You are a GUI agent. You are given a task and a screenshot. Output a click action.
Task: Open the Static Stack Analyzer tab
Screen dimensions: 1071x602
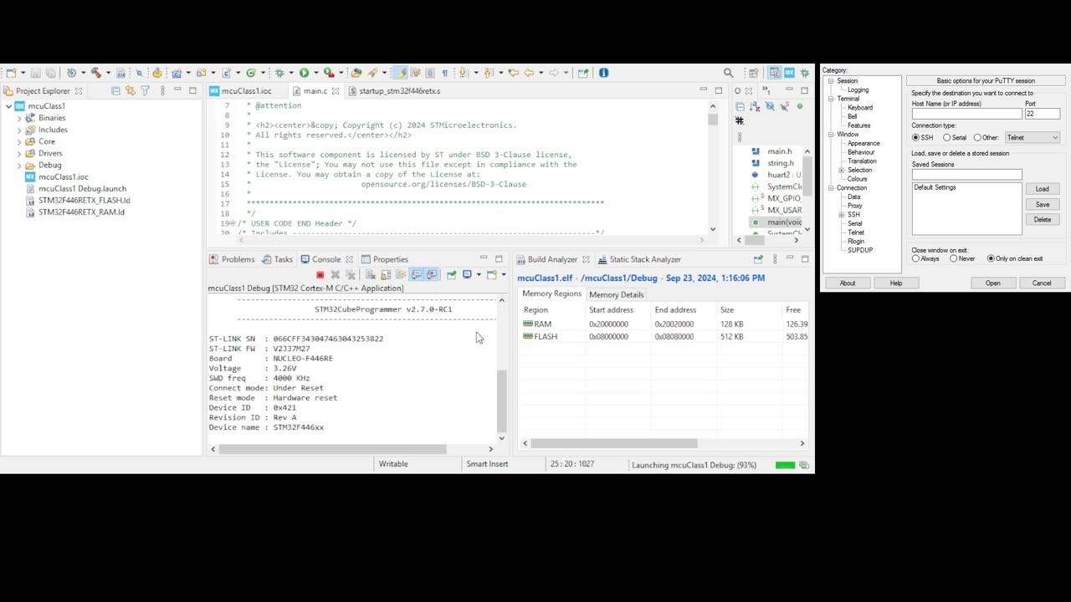[639, 259]
